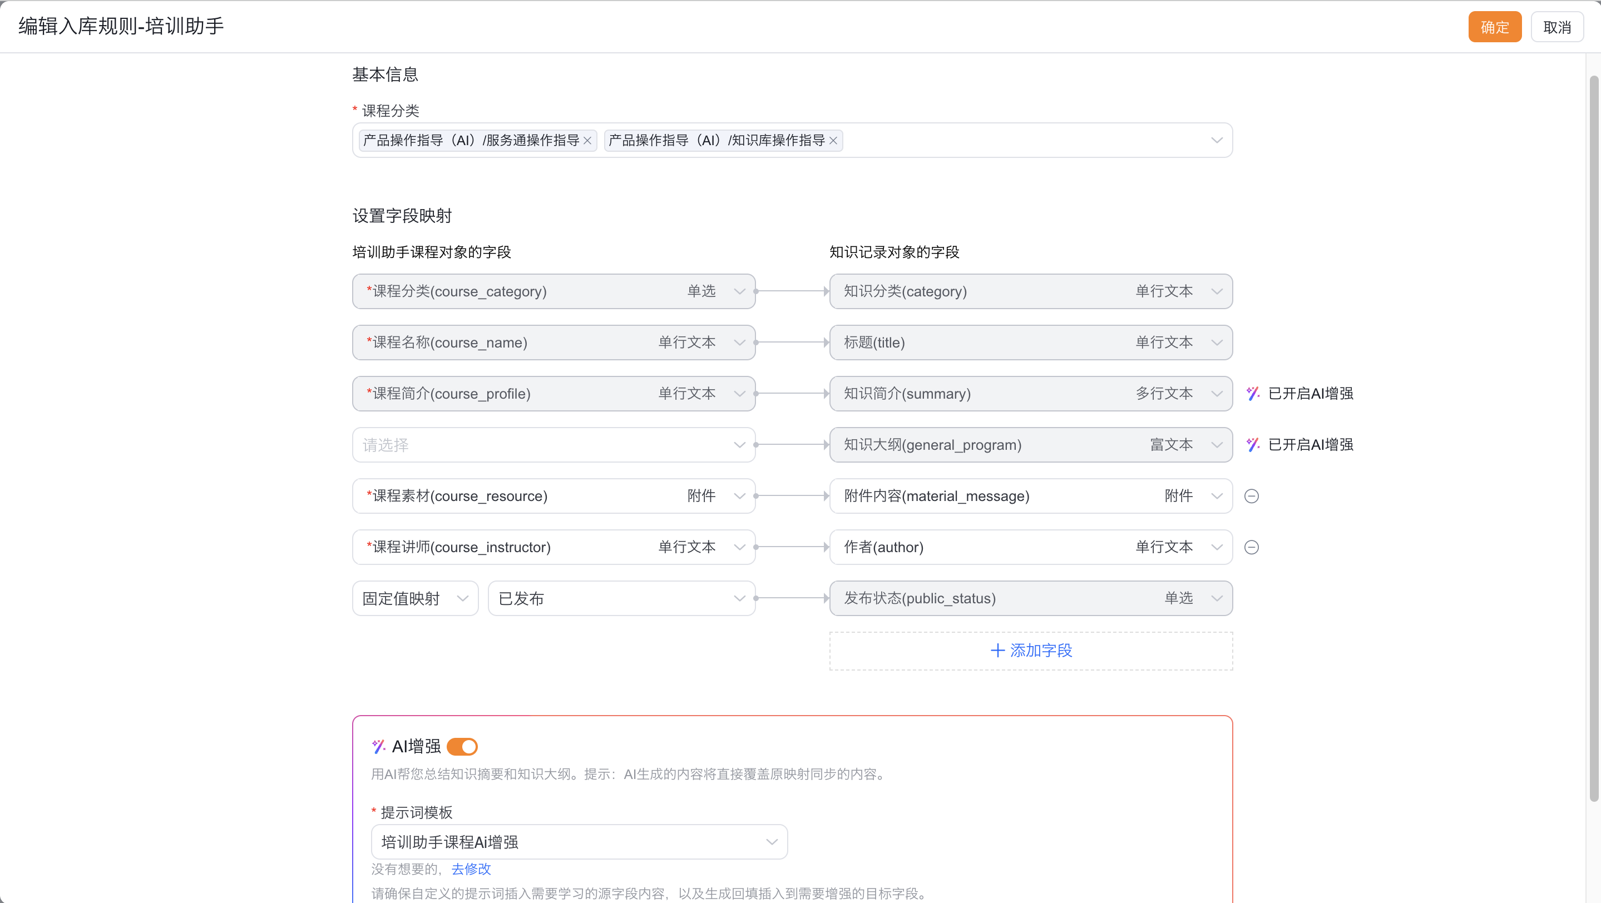The height and width of the screenshot is (903, 1601).
Task: Open the public_status target field dropdown
Action: 1031,598
